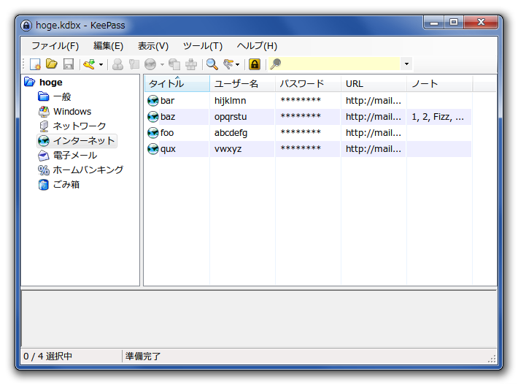Image resolution: width=518 pixels, height=385 pixels.
Task: Click the password cell of foo
Action: (301, 132)
